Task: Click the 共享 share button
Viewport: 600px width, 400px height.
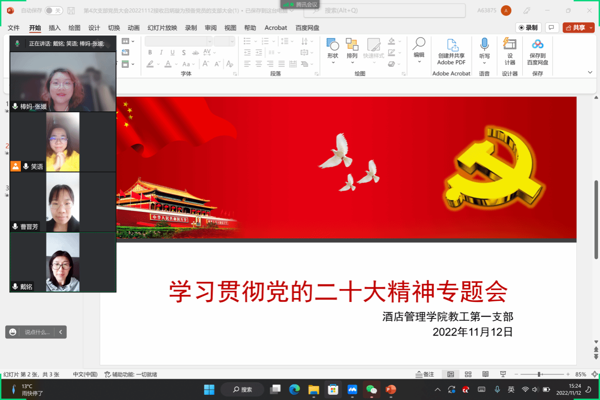Action: click(578, 28)
